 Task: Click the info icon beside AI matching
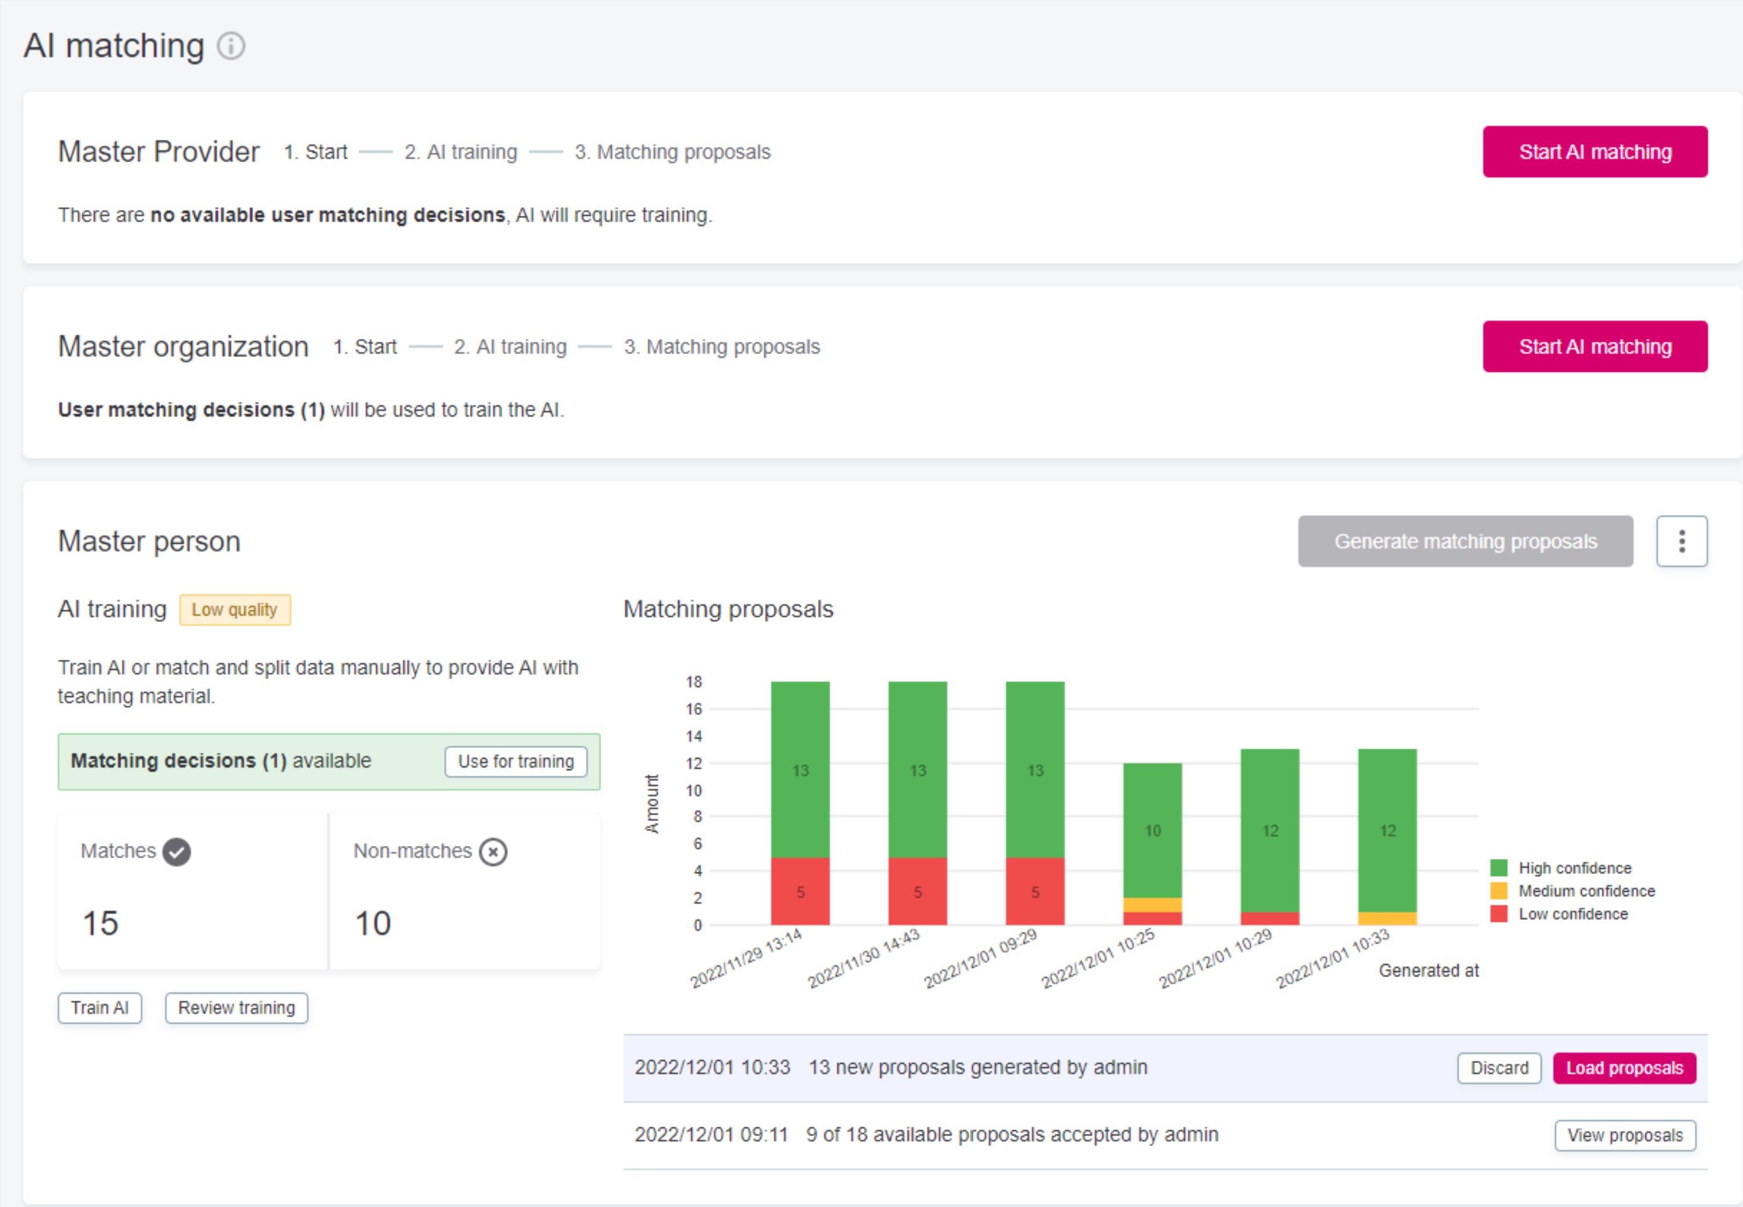pos(231,46)
